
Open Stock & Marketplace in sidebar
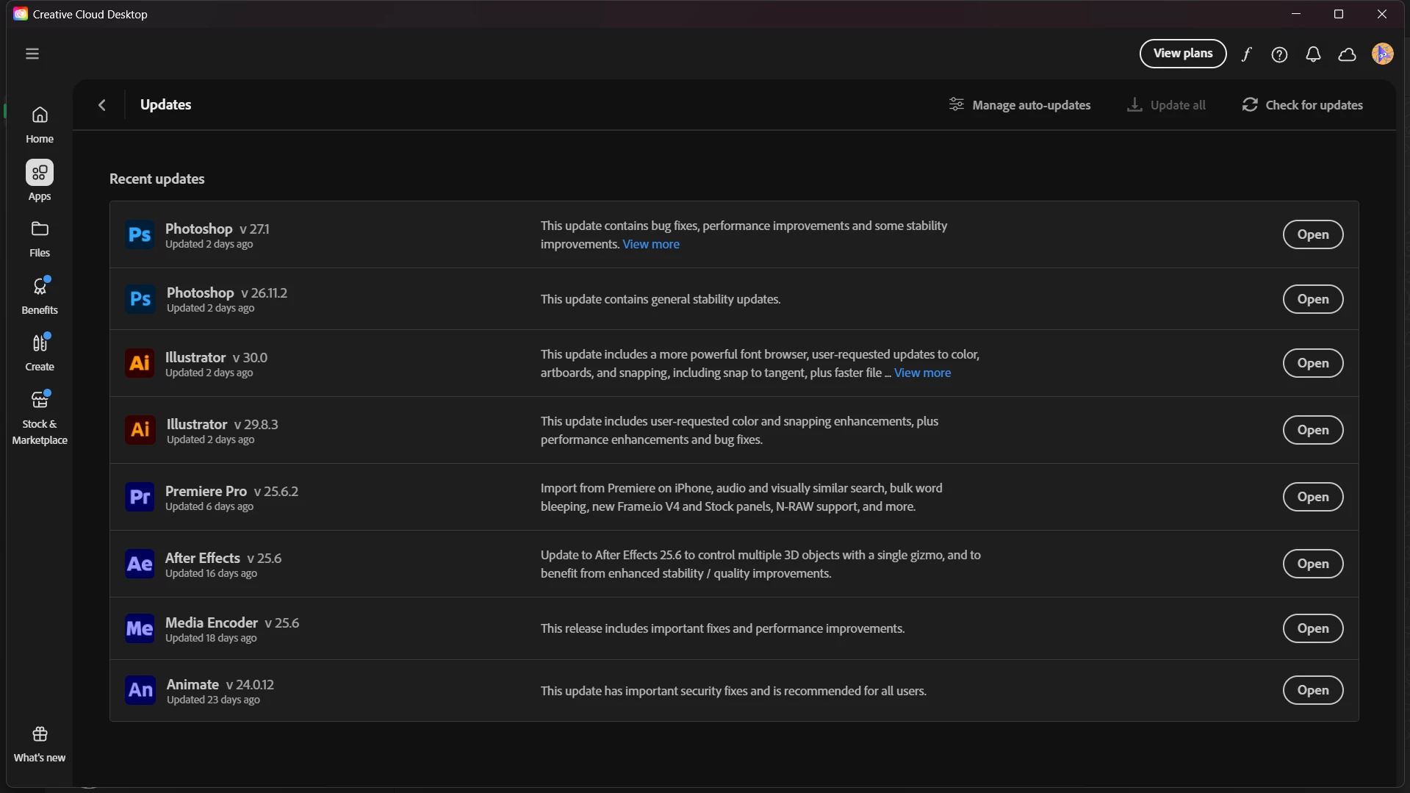pos(40,417)
